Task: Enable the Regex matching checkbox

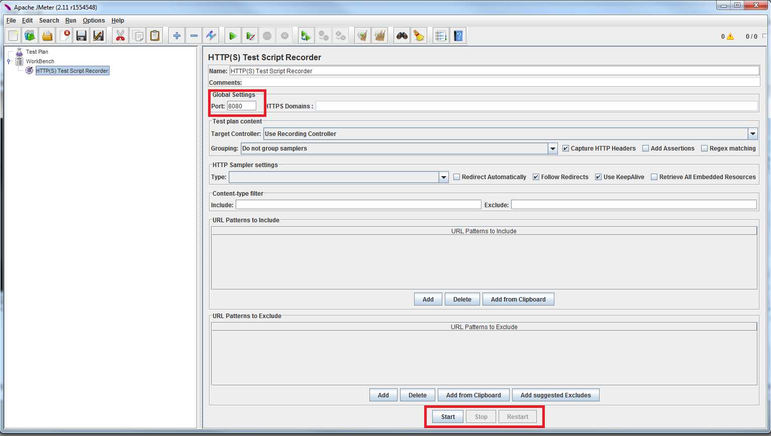Action: click(x=705, y=149)
